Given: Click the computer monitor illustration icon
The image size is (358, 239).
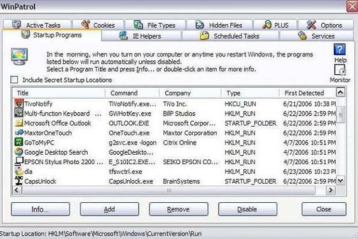Looking at the screenshot, I should pos(20,56).
